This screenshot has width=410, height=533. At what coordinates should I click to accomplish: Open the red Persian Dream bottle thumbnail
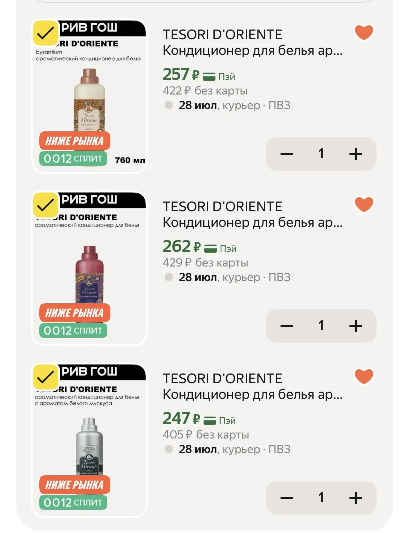[x=89, y=268]
